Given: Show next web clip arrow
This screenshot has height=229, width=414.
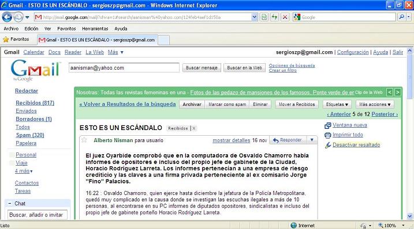Looking at the screenshot, I should click(398, 92).
